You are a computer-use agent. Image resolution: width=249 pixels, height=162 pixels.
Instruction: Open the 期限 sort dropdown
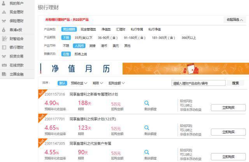click(x=98, y=83)
